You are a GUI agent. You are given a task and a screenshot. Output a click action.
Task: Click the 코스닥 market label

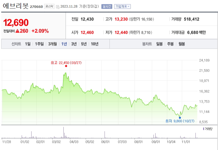(x=49, y=7)
